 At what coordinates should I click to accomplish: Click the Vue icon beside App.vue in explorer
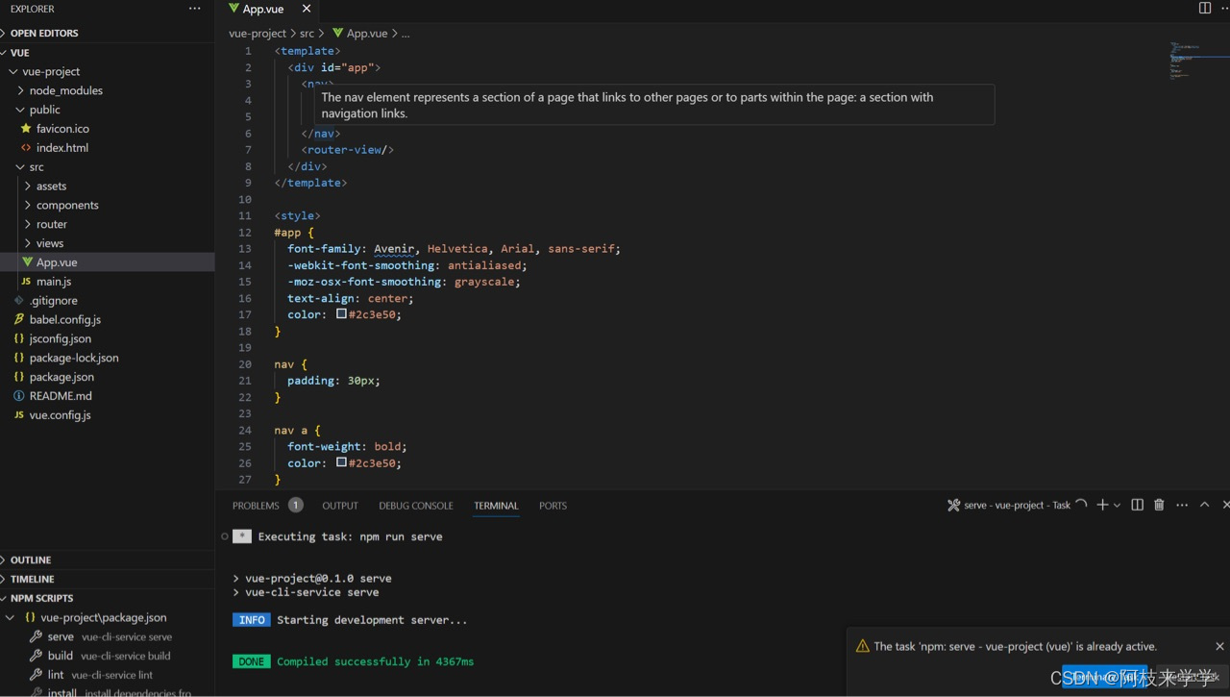click(27, 261)
